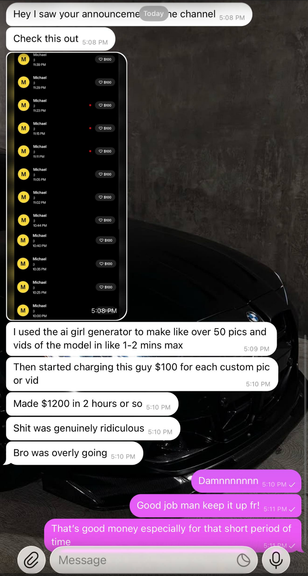
Task: Tap the read checkmark next to Damnnnnnnn
Action: [x=292, y=484]
